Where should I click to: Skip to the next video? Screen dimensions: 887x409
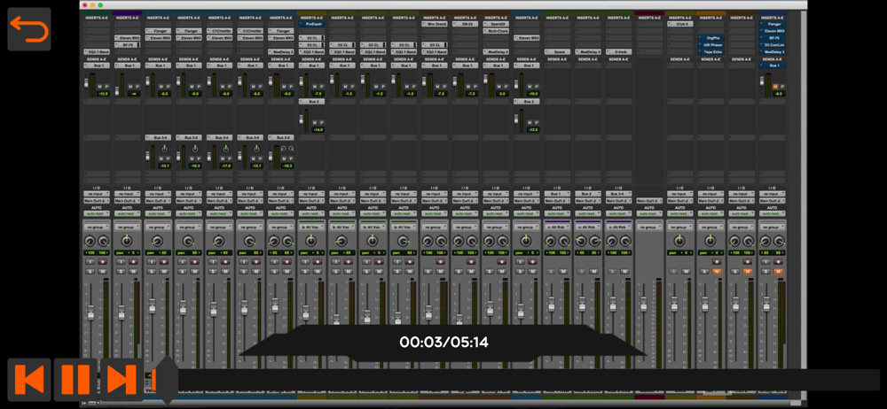[122, 379]
